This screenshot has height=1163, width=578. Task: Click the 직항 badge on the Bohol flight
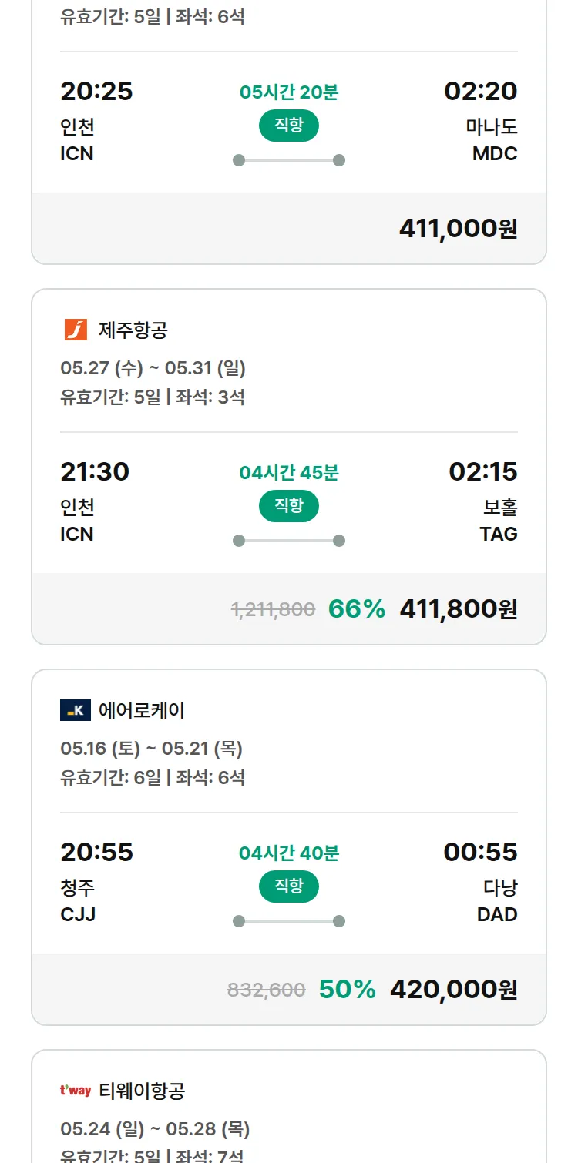pos(288,506)
